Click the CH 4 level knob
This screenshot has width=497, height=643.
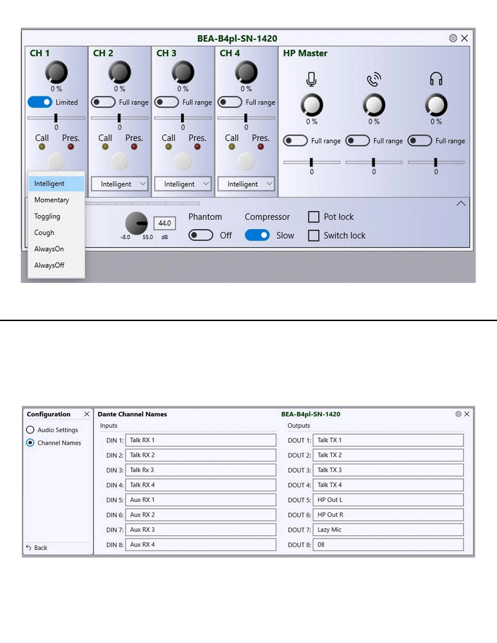pos(246,72)
